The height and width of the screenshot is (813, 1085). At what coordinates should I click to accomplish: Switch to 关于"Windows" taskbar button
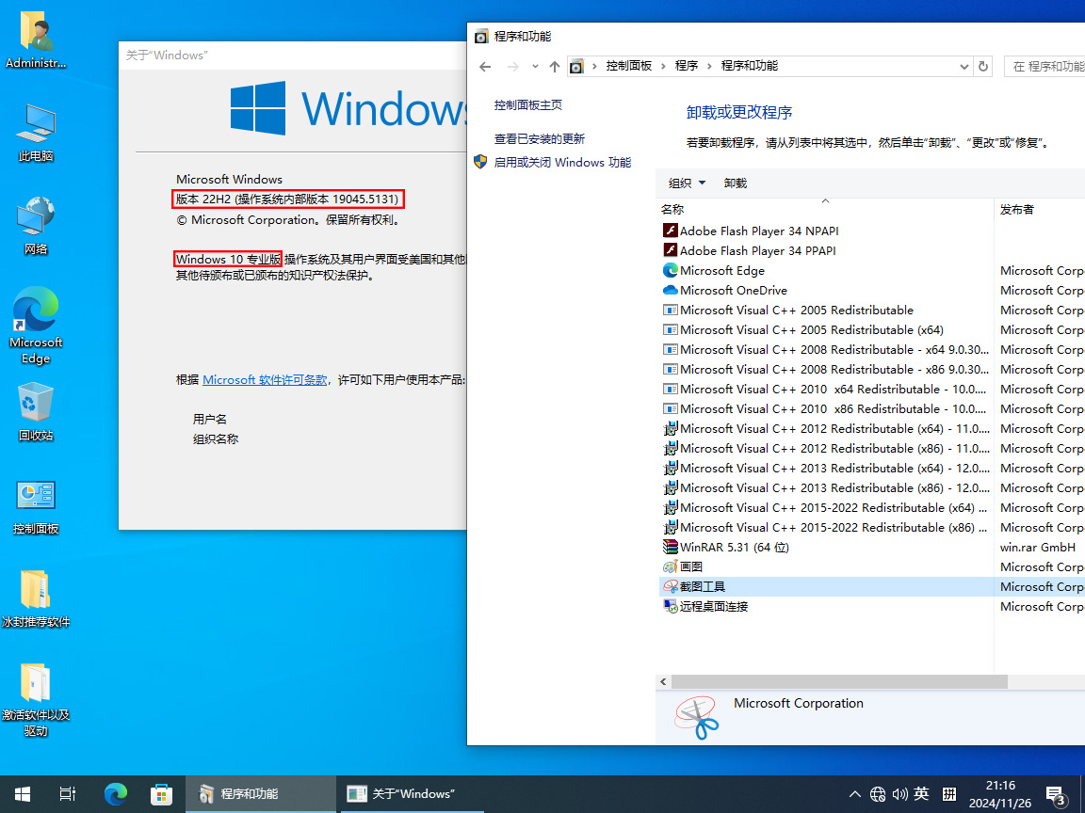click(411, 793)
